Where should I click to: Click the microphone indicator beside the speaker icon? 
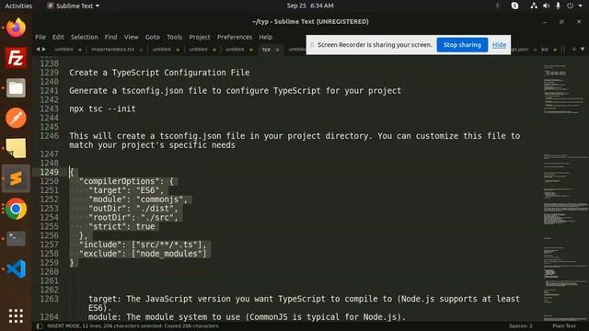click(559, 6)
